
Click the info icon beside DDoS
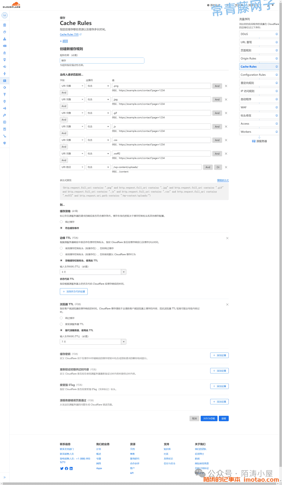[x=277, y=34]
